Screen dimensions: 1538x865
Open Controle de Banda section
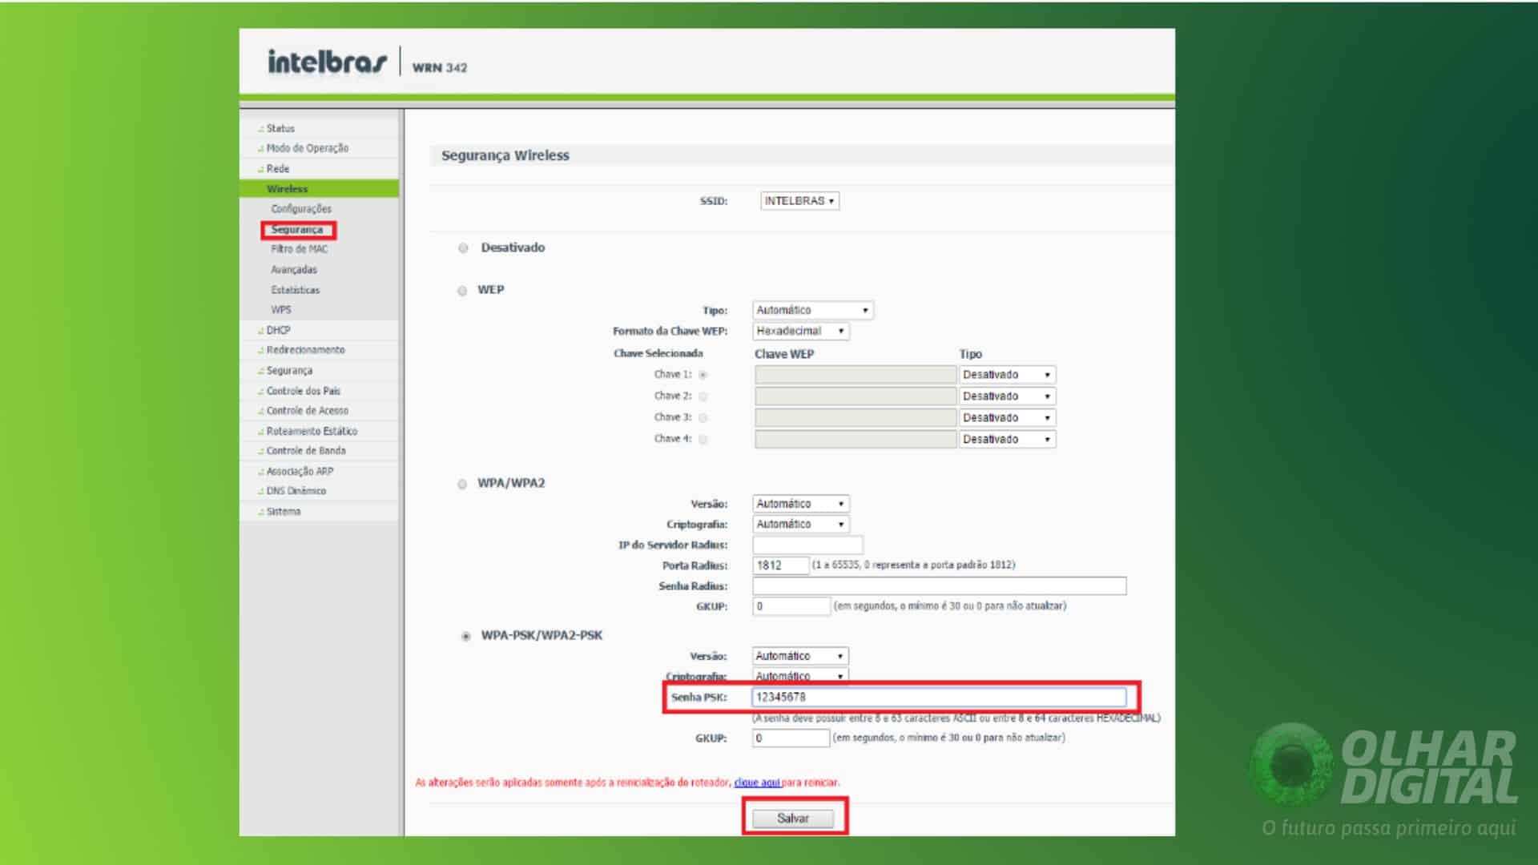pyautogui.click(x=306, y=451)
